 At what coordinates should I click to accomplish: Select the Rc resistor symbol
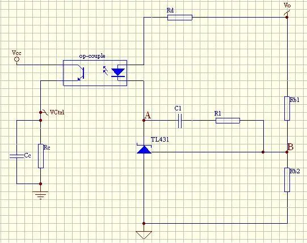(x=41, y=156)
